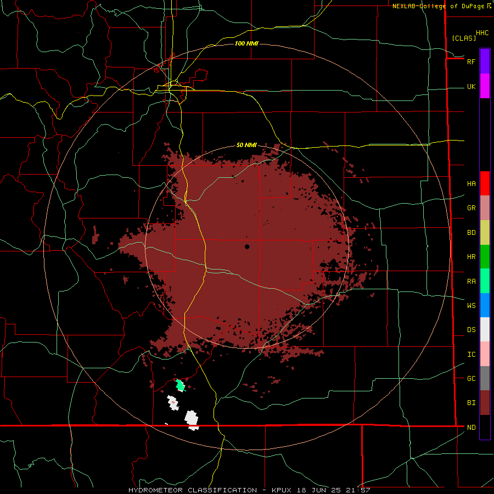This screenshot has width=494, height=494.
Task: Select the WS blue legend swatch
Action: point(485,305)
